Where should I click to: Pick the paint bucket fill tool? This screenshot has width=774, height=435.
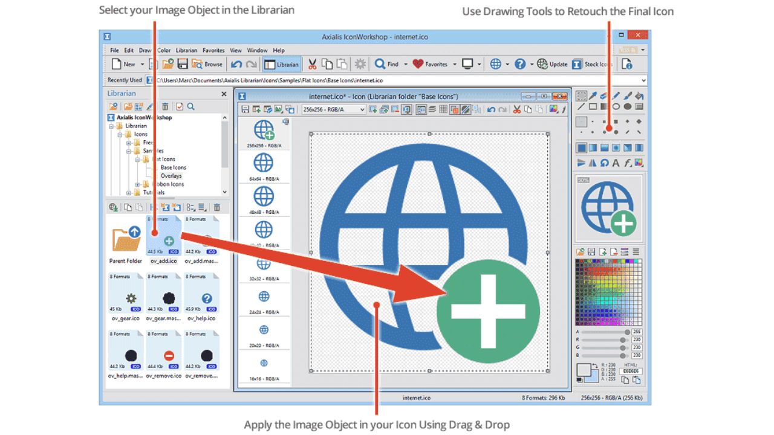(639, 95)
